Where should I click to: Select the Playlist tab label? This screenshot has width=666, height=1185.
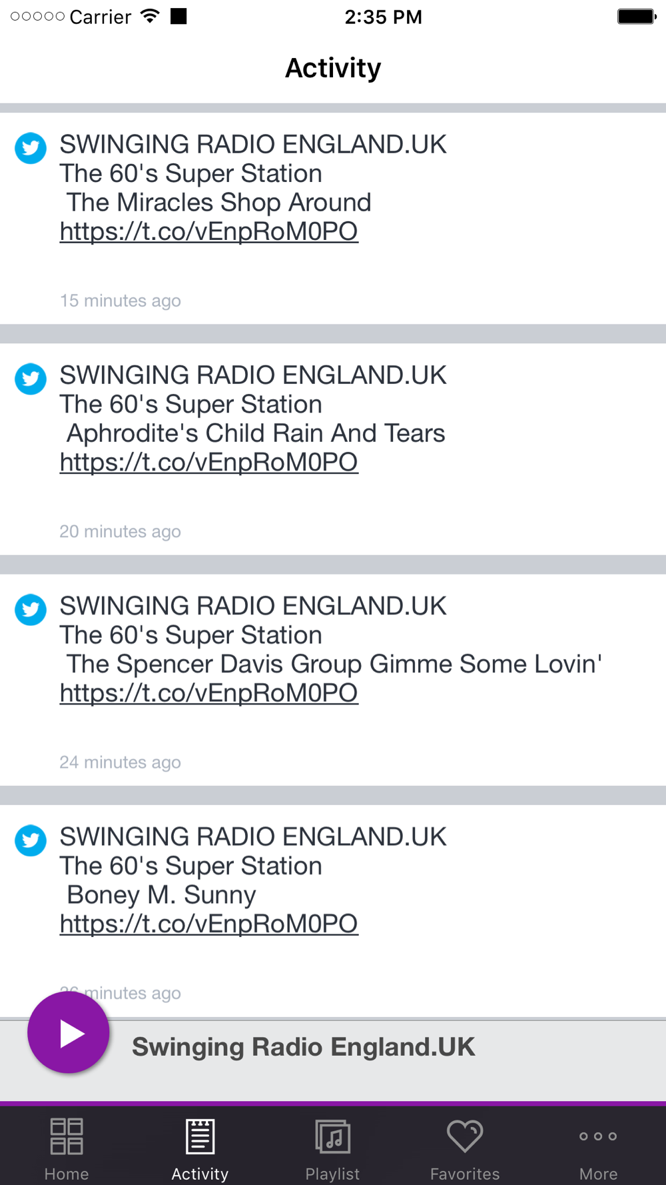coord(332,1174)
